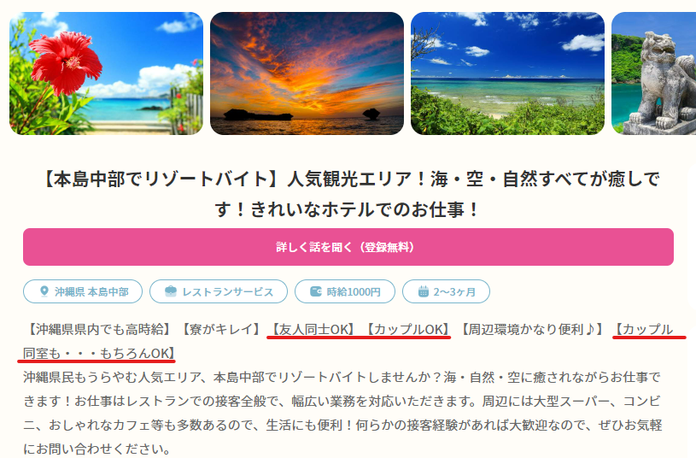Click the wallet icon beside 時給1000円

(x=316, y=291)
